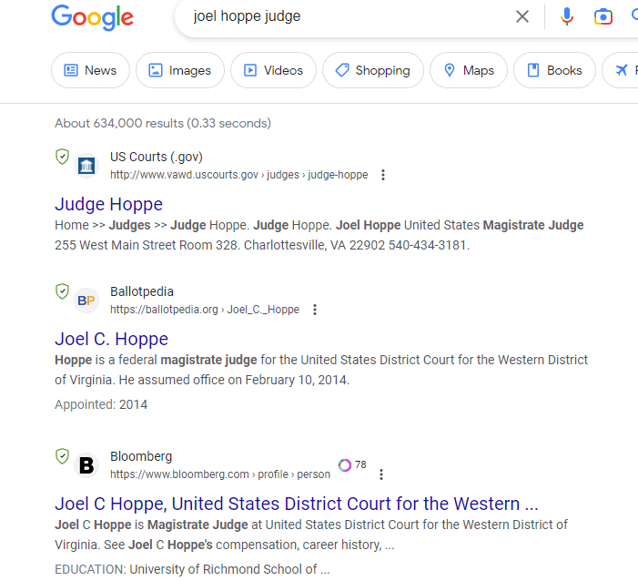This screenshot has width=638, height=581.
Task: Click the 'About 634,000 results' text
Action: click(x=163, y=123)
